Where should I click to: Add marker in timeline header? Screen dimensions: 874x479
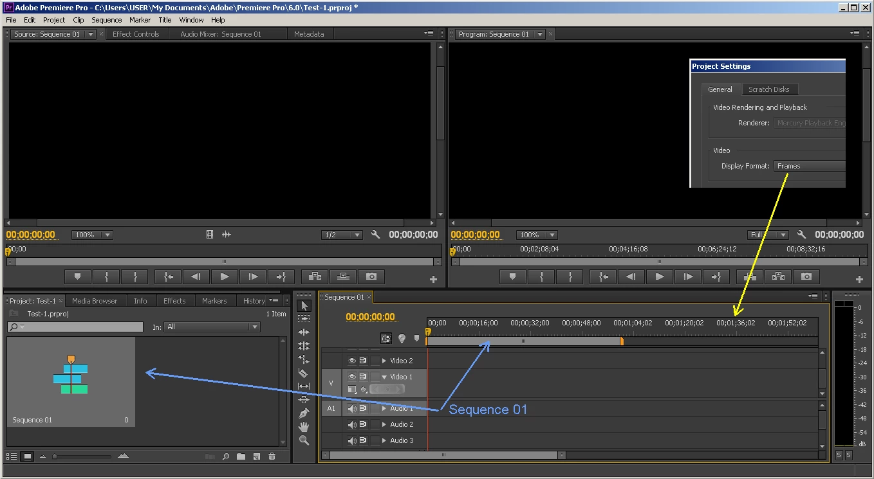click(416, 338)
